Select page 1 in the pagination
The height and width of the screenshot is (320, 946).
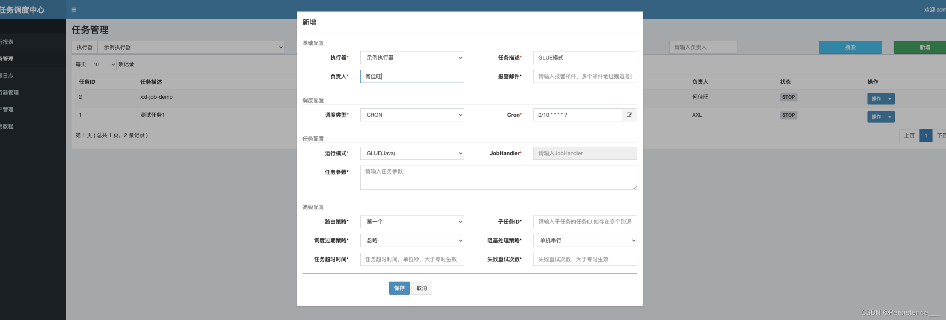coord(926,136)
